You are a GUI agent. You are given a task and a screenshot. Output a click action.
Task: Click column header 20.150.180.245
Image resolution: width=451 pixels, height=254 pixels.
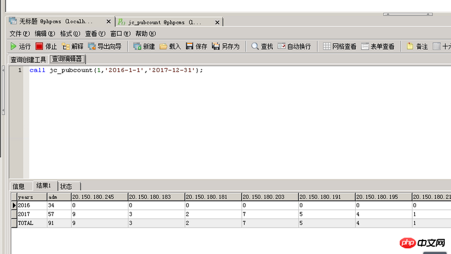99,197
